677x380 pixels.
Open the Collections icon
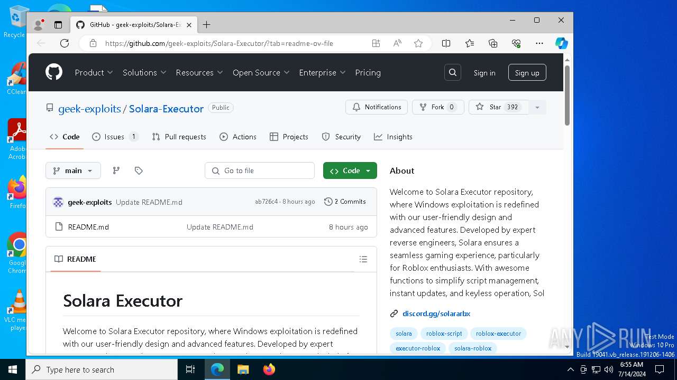point(493,43)
